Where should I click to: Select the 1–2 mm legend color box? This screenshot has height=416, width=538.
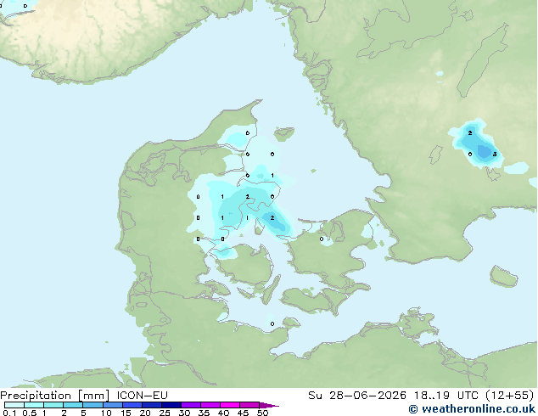pos(53,405)
